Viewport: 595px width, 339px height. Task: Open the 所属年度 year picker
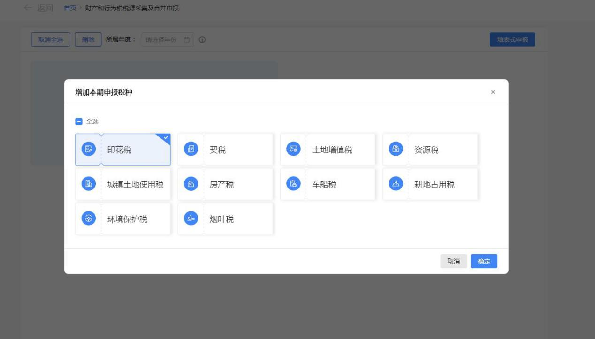coord(162,40)
